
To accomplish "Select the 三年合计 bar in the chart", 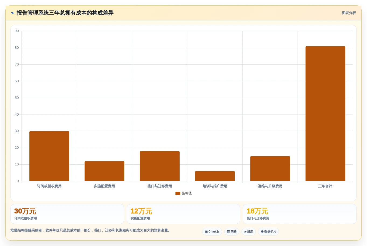I will [325, 114].
